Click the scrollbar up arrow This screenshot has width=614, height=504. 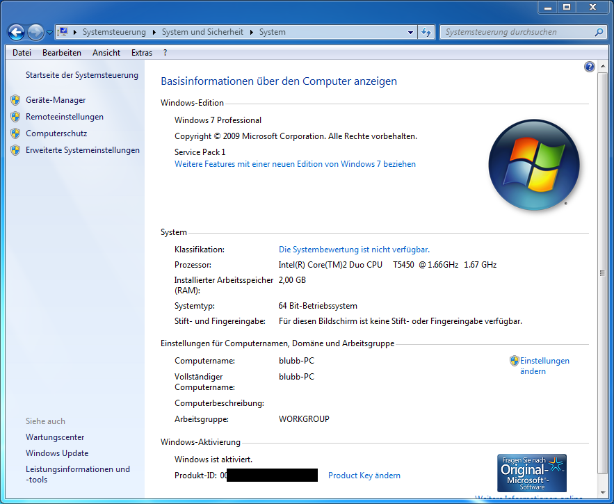tap(603, 67)
